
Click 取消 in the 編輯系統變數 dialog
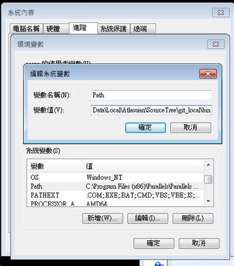[x=191, y=128]
